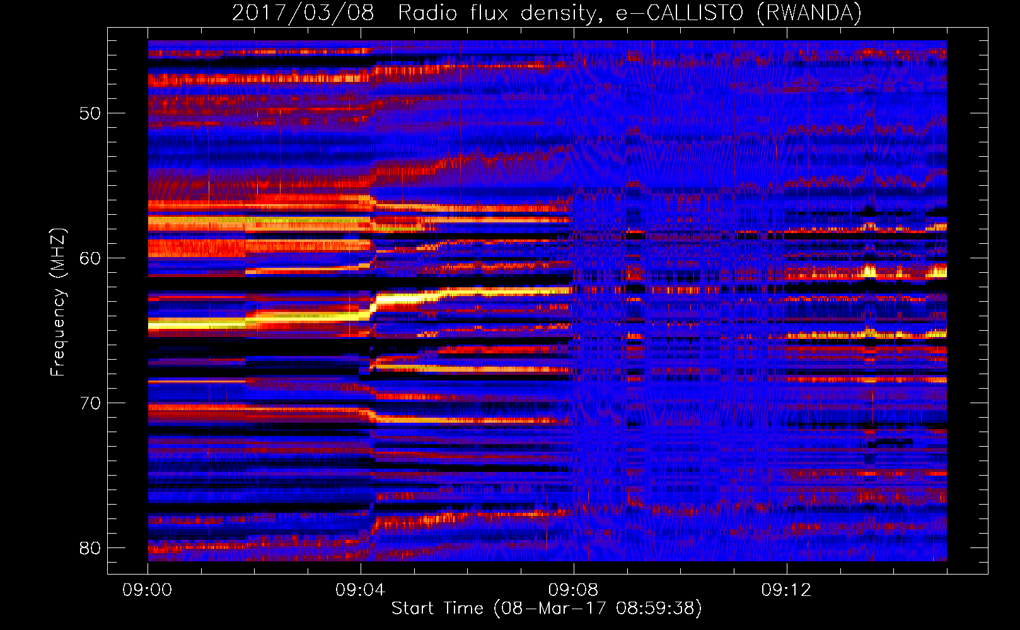Click the 'Frequency (MHZ)' axis label
The width and height of the screenshot is (1020, 630).
(58, 302)
